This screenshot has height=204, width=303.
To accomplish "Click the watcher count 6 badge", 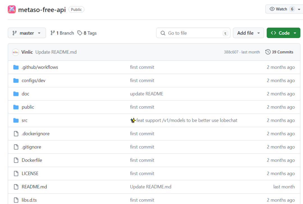I will click(292, 9).
